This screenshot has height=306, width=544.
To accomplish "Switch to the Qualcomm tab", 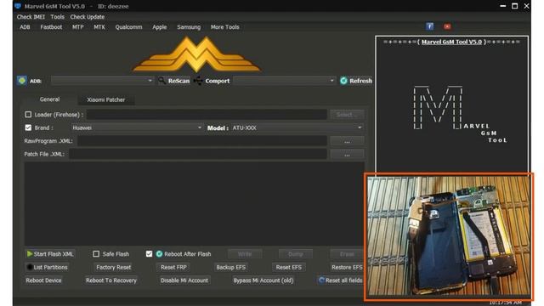I will pos(128,26).
